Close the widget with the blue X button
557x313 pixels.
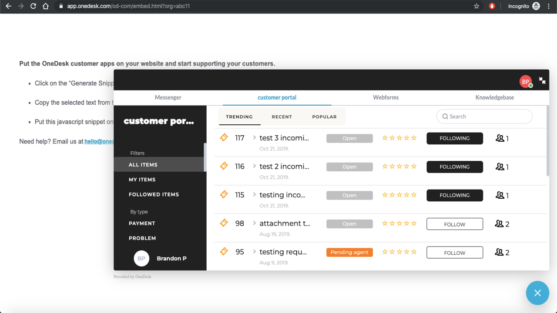pos(537,293)
